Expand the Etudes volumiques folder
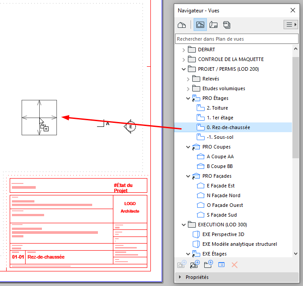 click(188, 89)
